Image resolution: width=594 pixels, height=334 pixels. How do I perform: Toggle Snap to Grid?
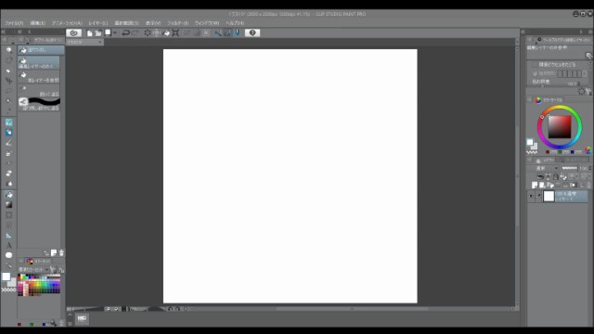coord(237,33)
